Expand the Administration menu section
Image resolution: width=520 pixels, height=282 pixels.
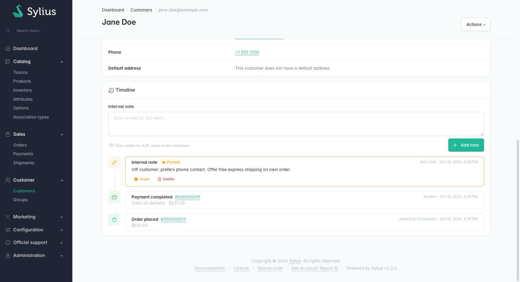click(x=62, y=256)
